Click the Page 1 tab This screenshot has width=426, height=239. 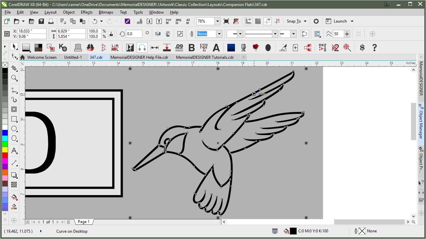pyautogui.click(x=84, y=222)
